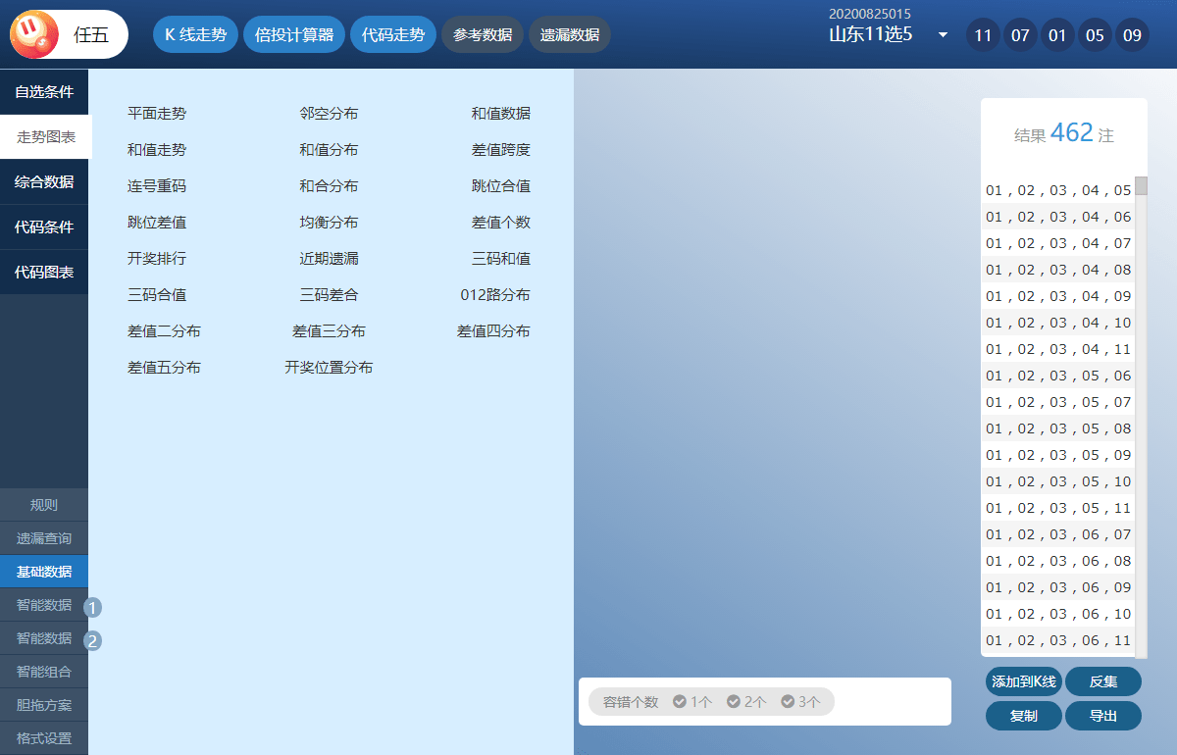Click the drawn number ball 11
This screenshot has height=755, width=1177.
pyautogui.click(x=983, y=35)
